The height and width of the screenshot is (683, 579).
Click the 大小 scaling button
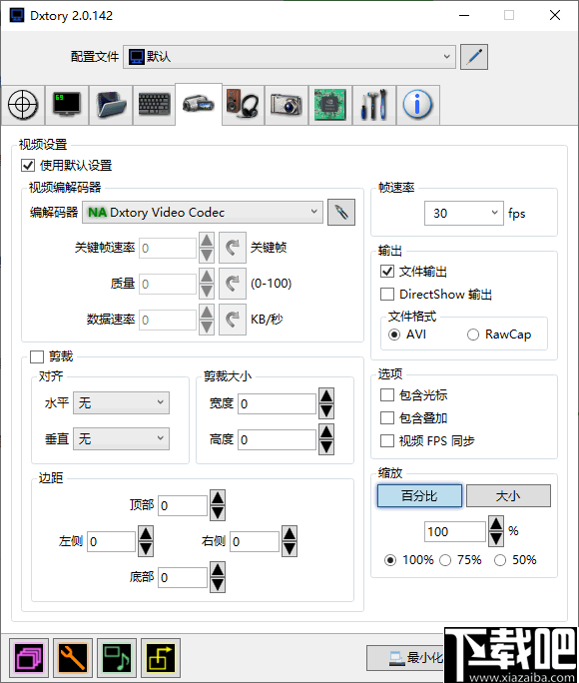508,495
